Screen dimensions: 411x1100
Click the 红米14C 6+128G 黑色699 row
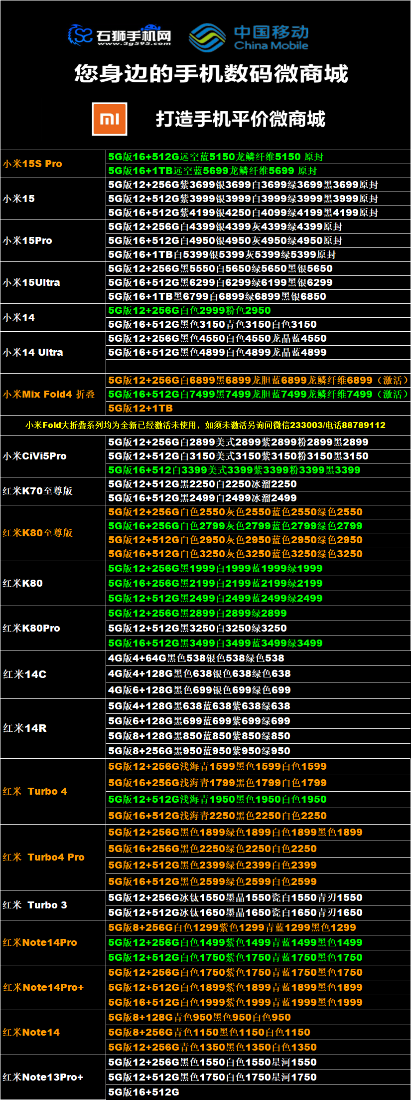pos(259,690)
